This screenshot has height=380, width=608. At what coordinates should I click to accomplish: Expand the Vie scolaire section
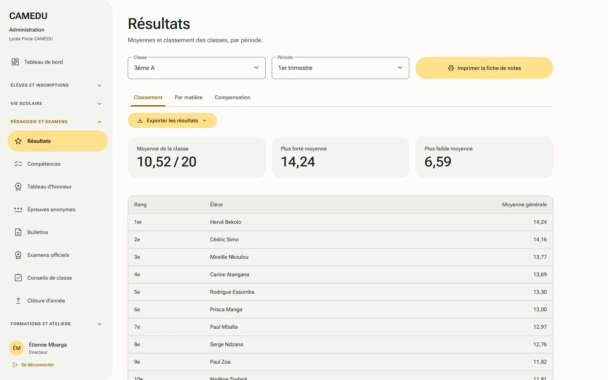tap(56, 103)
